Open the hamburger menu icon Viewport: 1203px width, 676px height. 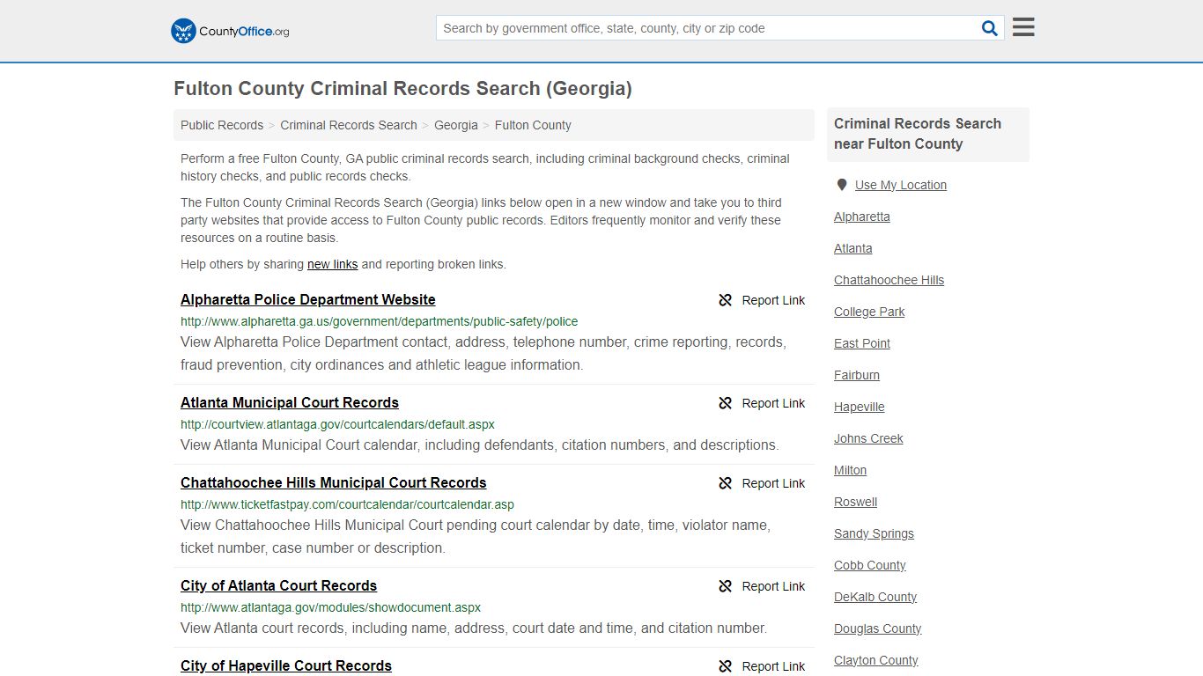tap(1023, 27)
